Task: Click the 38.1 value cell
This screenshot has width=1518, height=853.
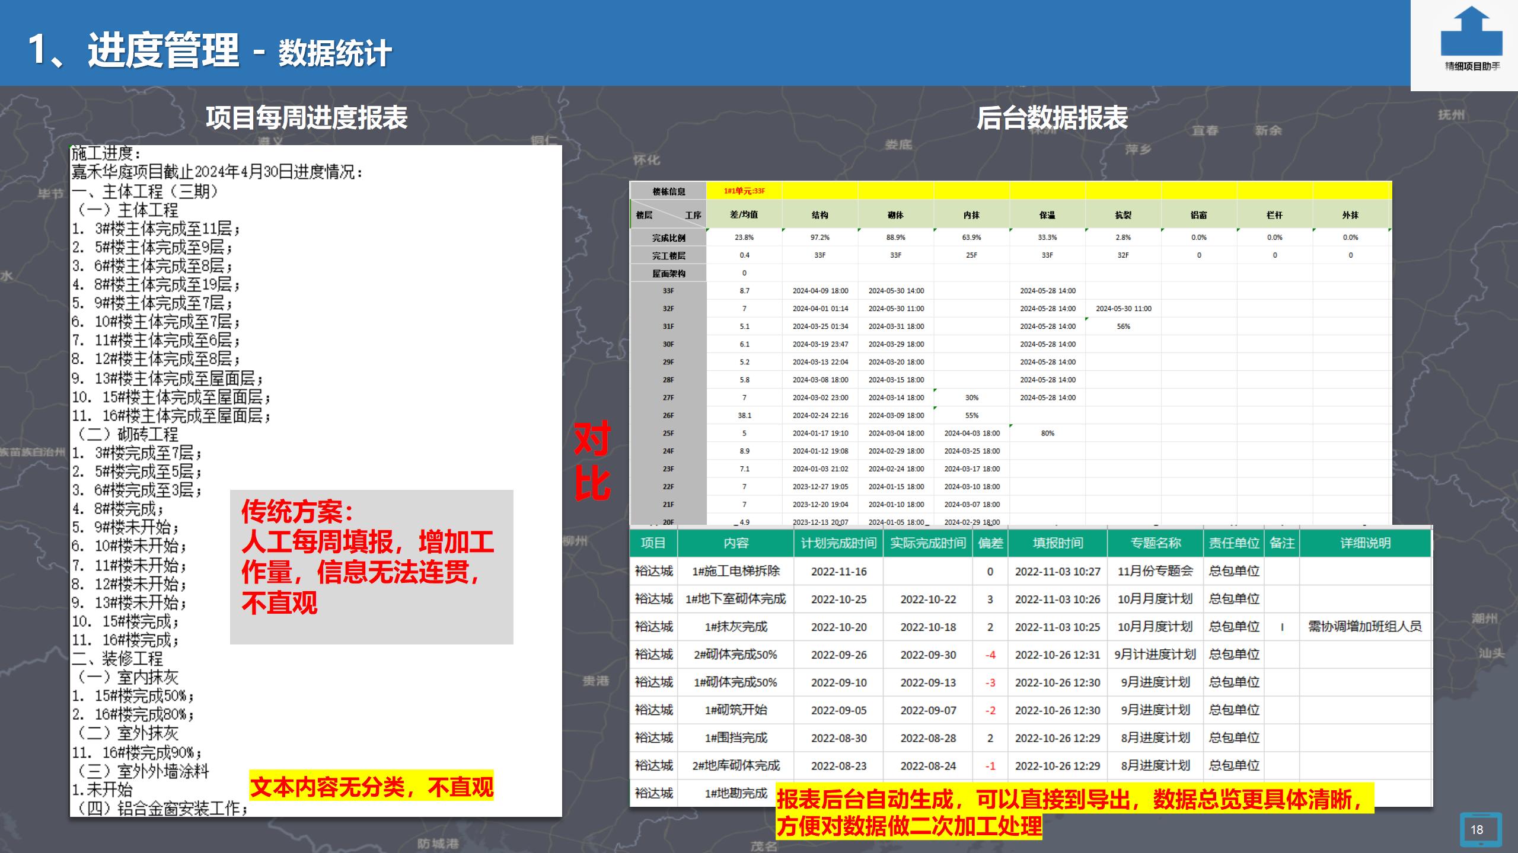Action: point(744,415)
